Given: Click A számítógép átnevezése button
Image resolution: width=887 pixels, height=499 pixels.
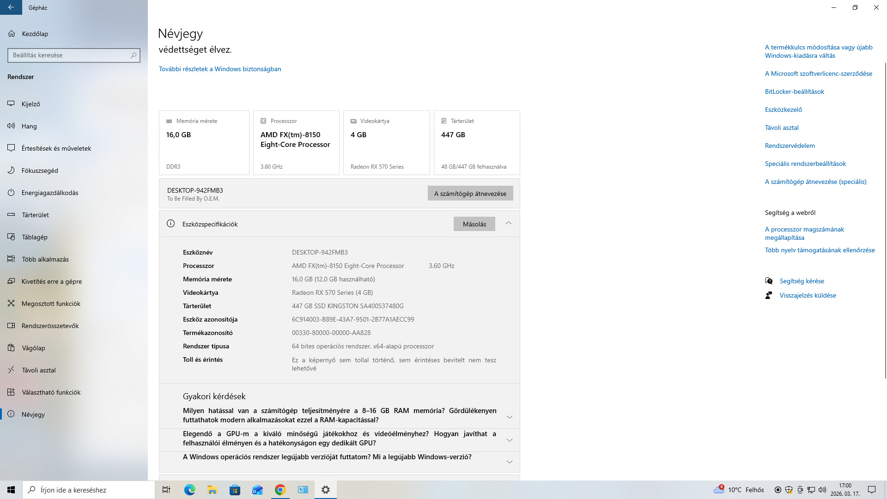Looking at the screenshot, I should (x=470, y=194).
